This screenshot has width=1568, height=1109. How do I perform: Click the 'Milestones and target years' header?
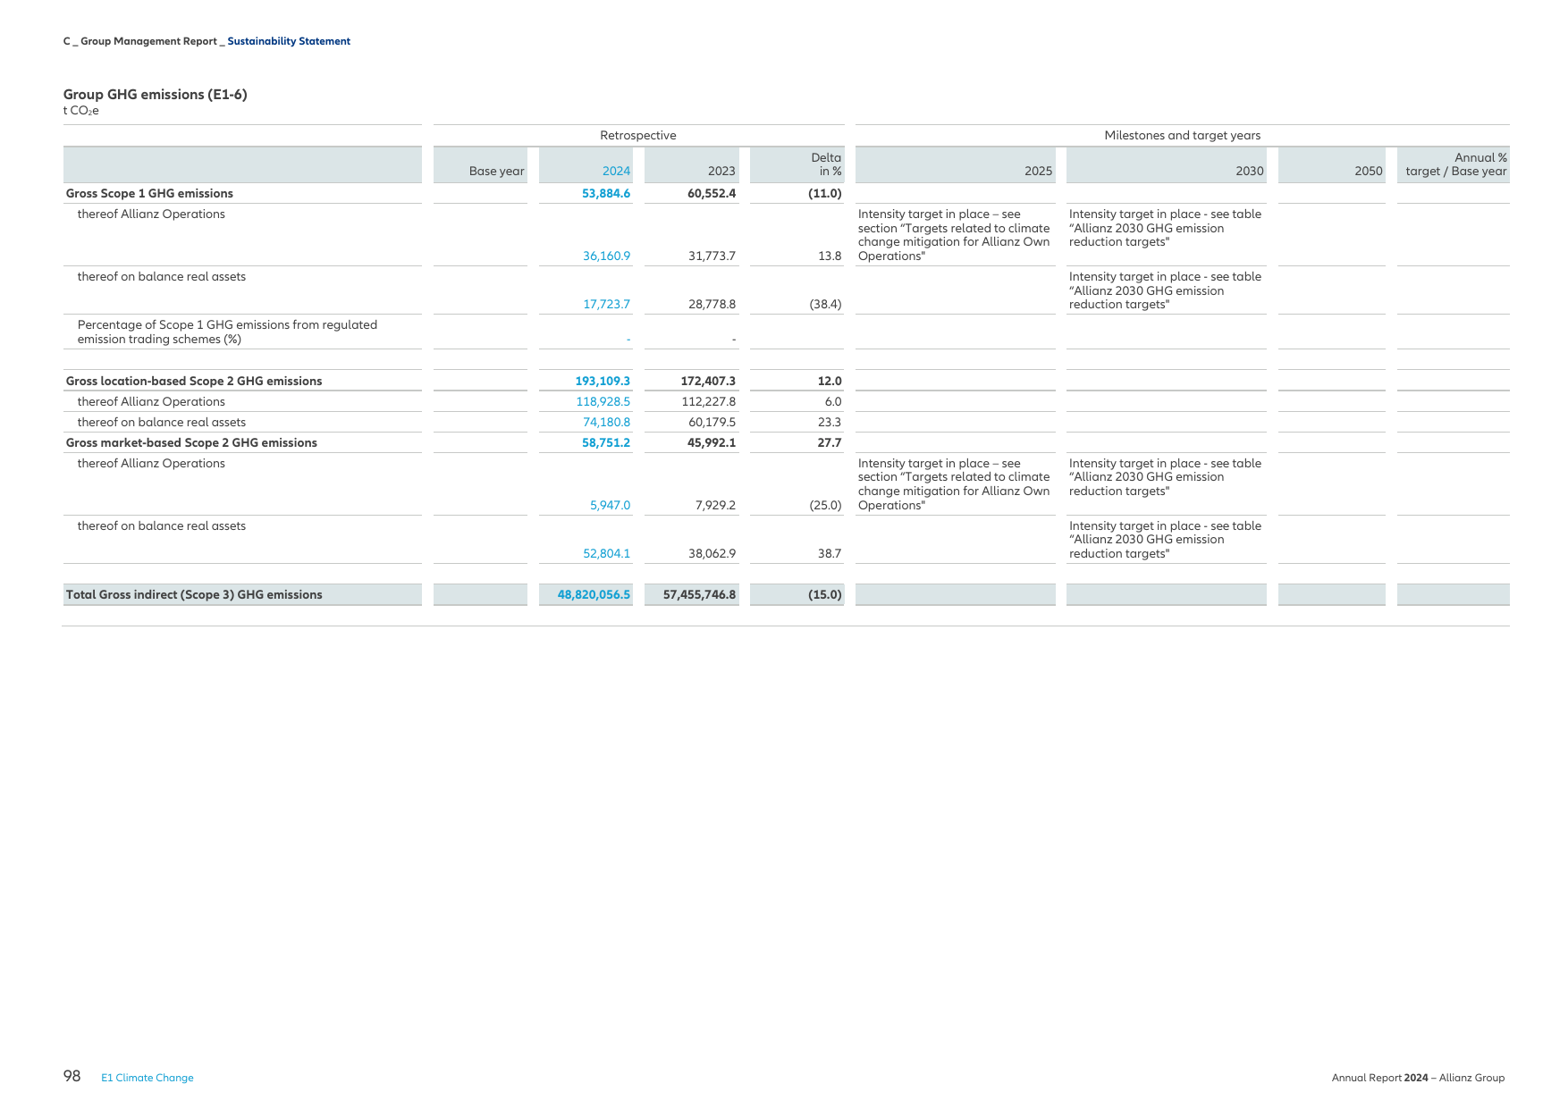[1183, 136]
